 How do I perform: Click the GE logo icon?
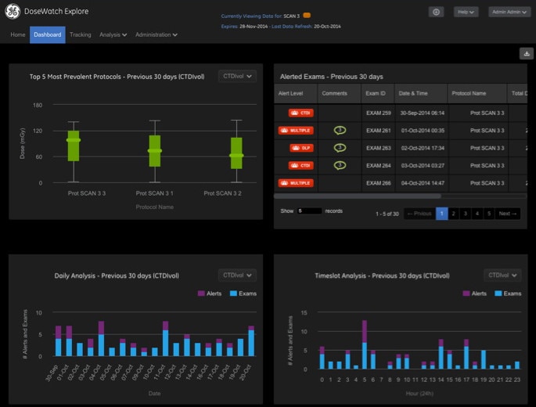click(x=13, y=11)
